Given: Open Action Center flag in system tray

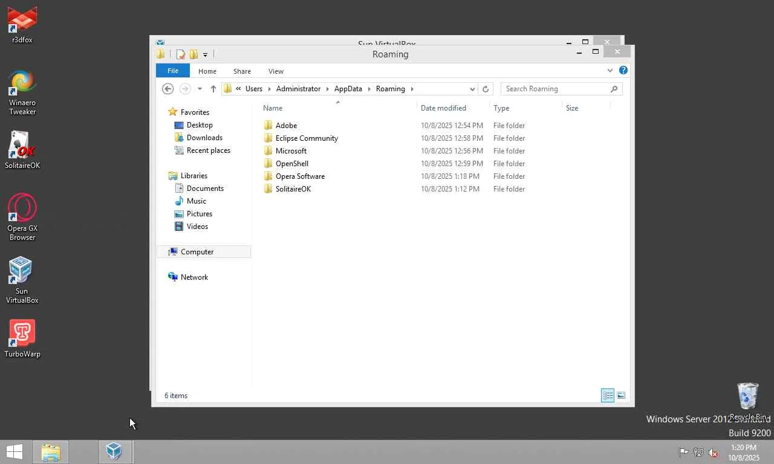Looking at the screenshot, I should (x=683, y=452).
